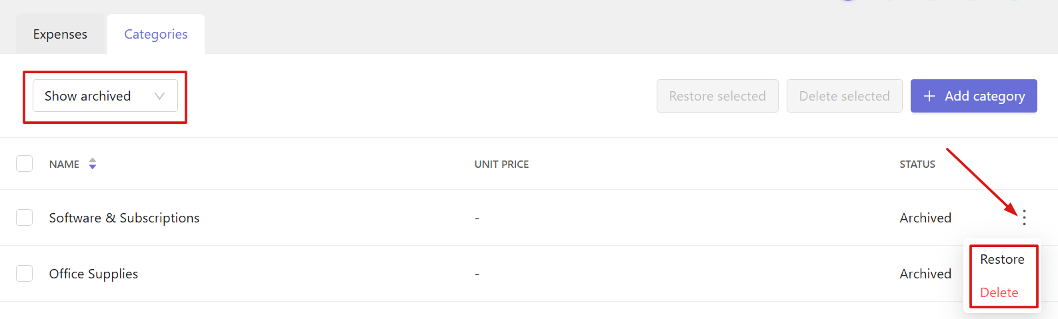Screen dimensions: 1058x319
Task: Click the Add category button
Action: 974,96
